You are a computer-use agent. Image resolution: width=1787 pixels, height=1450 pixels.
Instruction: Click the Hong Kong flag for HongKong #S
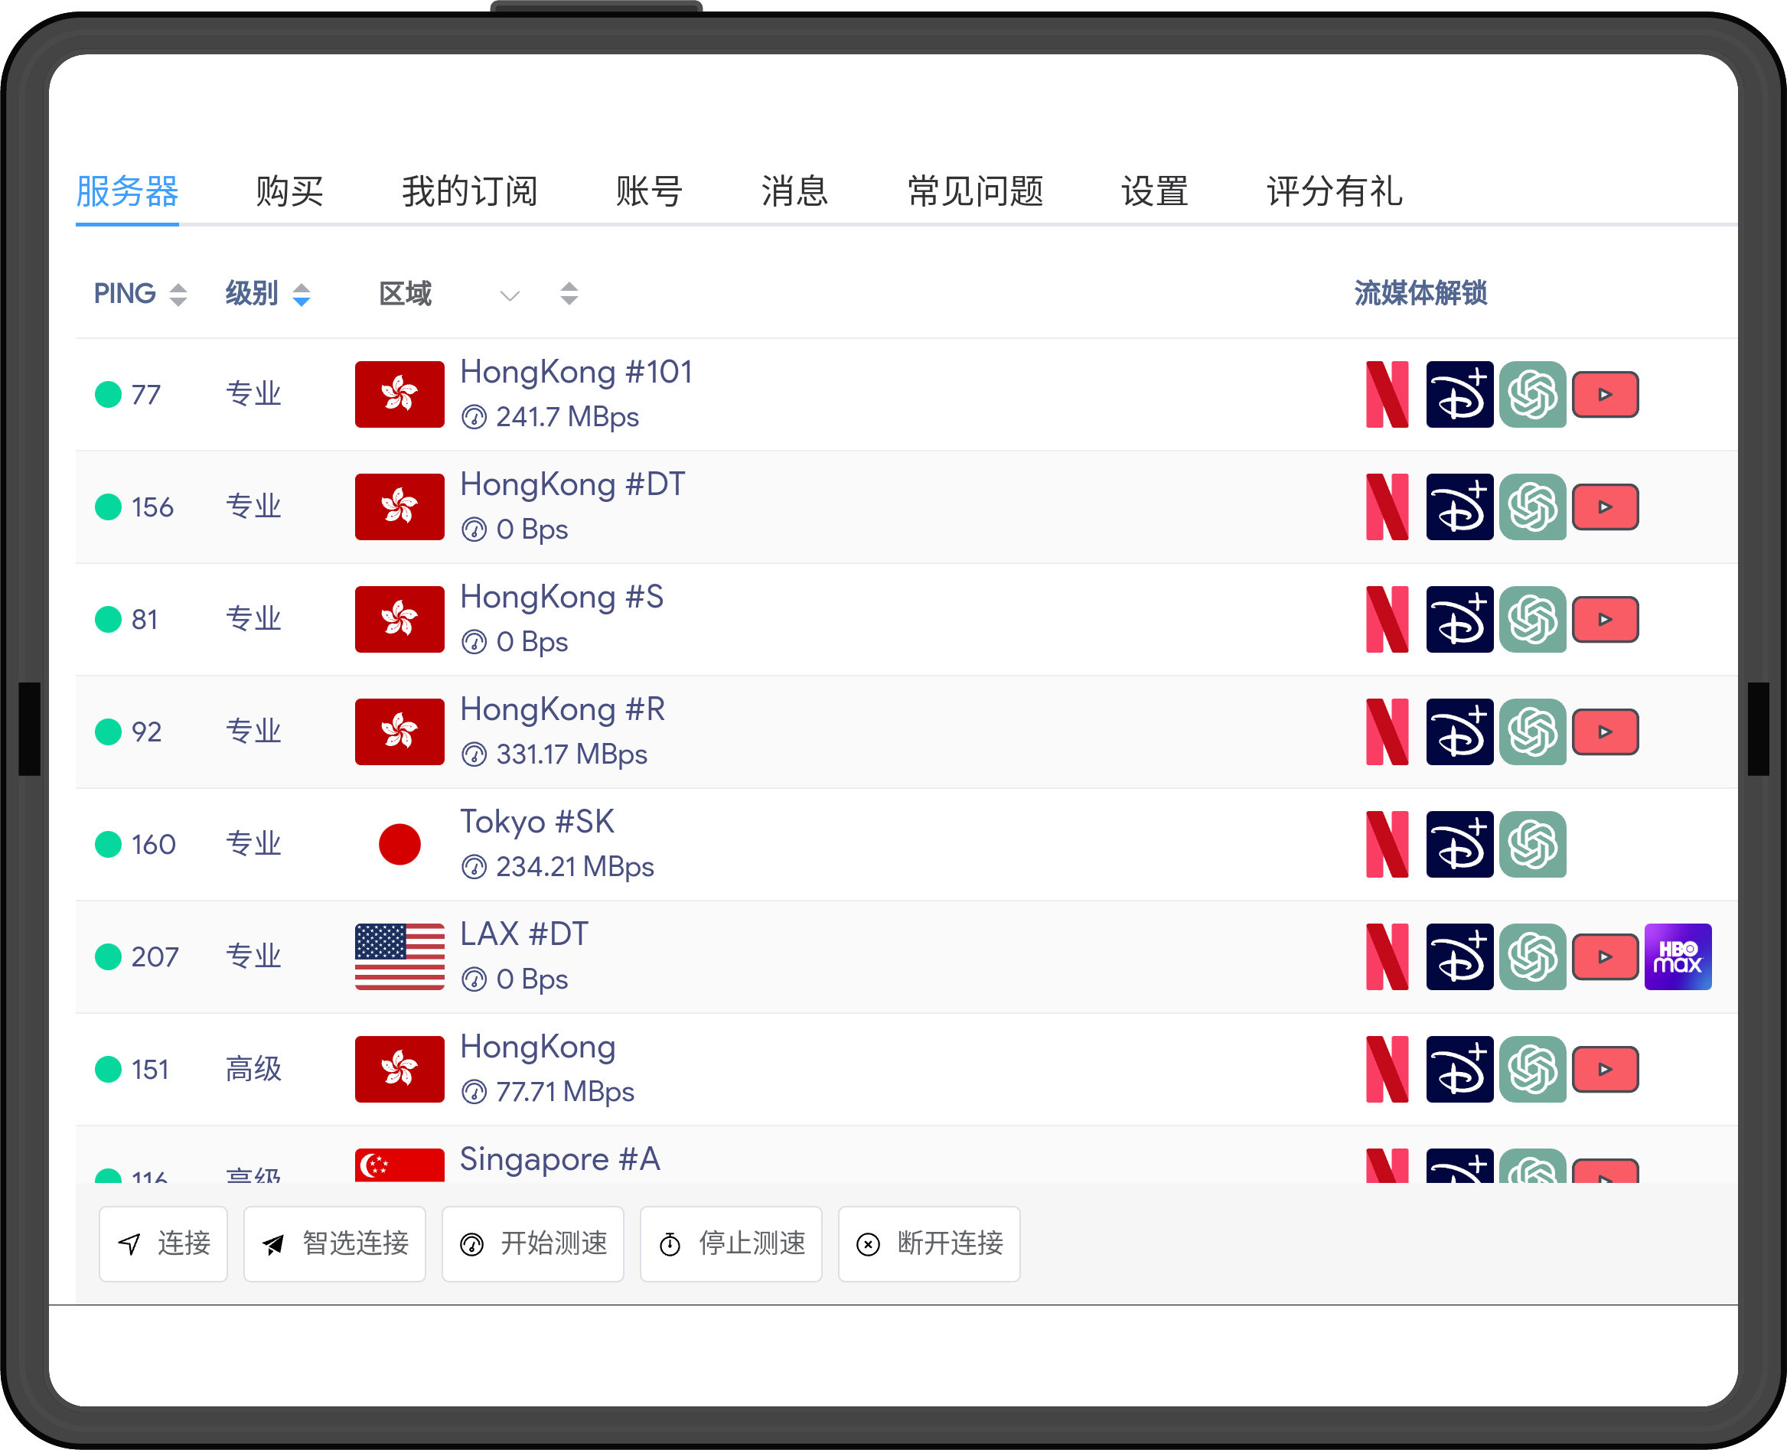click(x=399, y=620)
